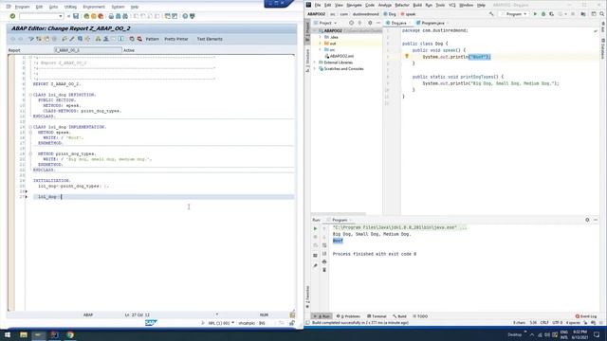Image resolution: width=607 pixels, height=341 pixels.
Task: Click the INITIALIZATION line in ABAP code
Action: point(52,181)
